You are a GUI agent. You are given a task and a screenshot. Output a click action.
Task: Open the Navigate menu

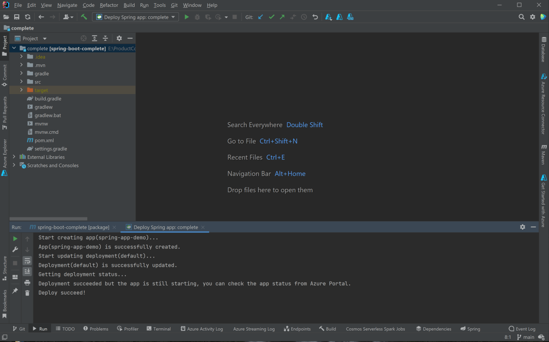coord(67,5)
